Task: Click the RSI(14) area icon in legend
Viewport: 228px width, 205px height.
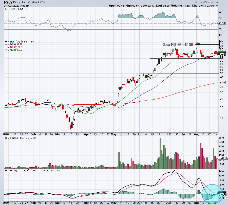Action: point(6,9)
